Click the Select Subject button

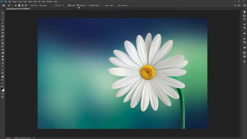point(109,5)
